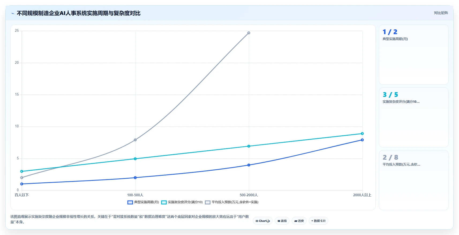Click the blue cycle point at 100-500人
This screenshot has height=235, width=459.
pyautogui.click(x=135, y=178)
